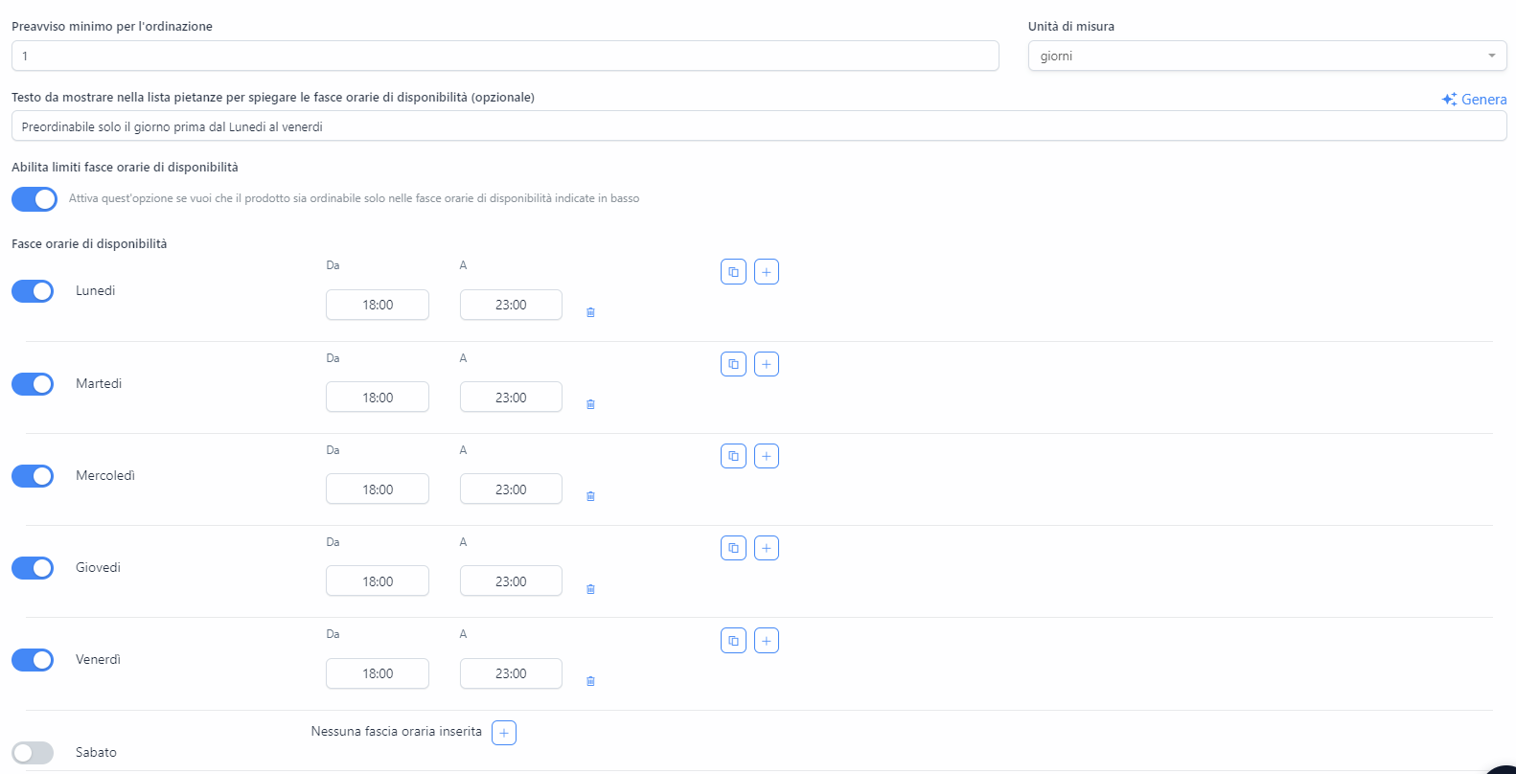
Task: Click the minimum notice input field
Action: coord(505,56)
